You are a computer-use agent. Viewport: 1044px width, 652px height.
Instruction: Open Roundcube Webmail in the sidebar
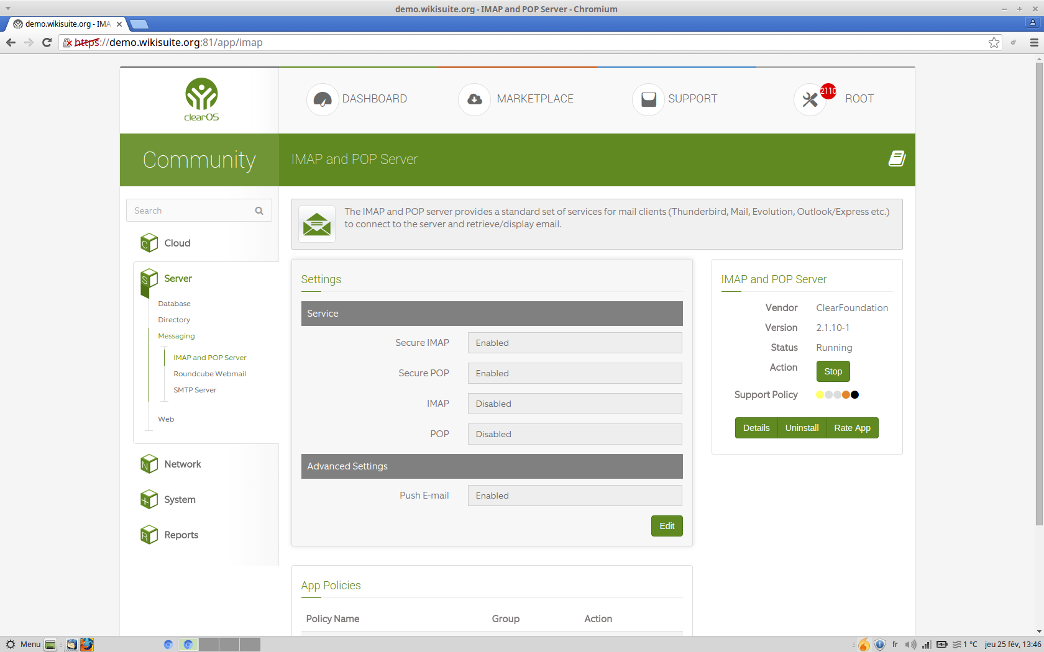point(209,374)
